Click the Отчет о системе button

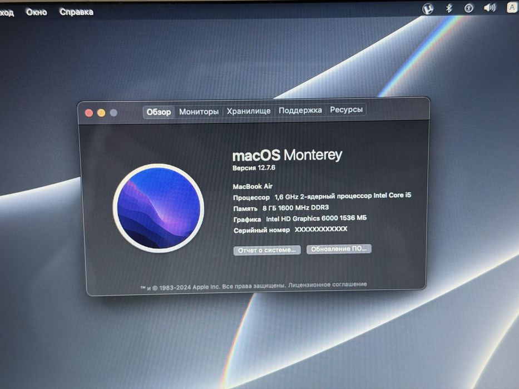[x=267, y=250]
